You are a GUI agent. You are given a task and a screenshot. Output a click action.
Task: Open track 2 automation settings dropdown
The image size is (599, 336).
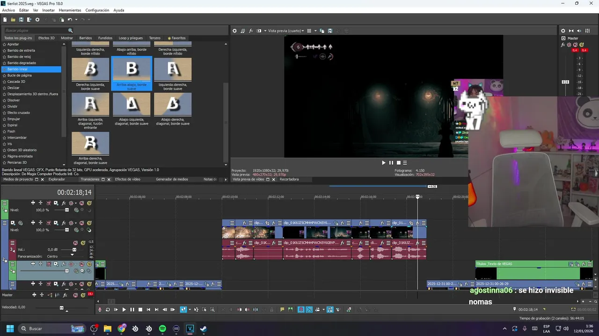[76, 223]
